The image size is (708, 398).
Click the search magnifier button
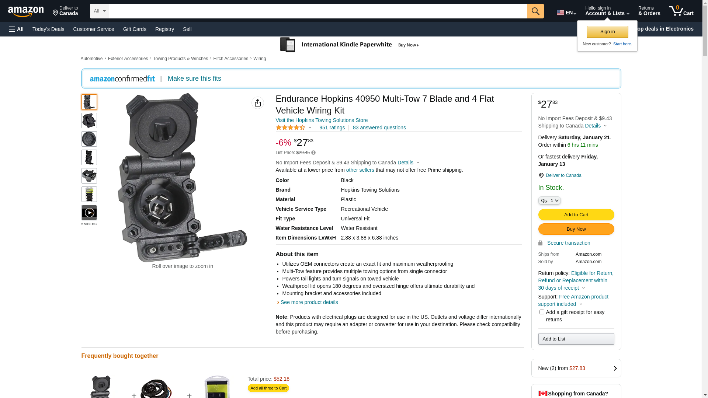click(535, 11)
